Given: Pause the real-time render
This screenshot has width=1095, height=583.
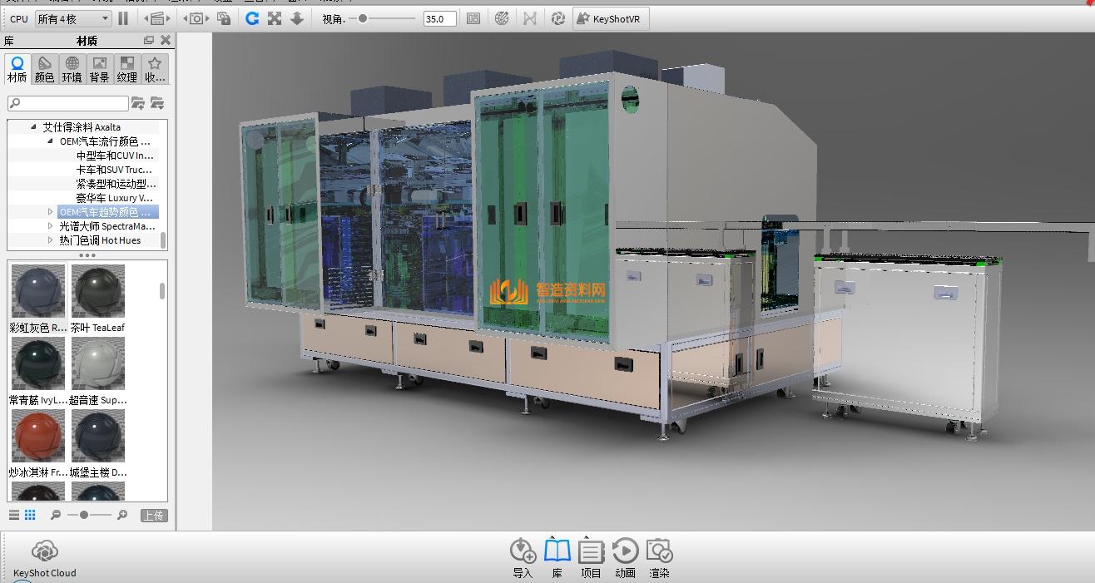Looking at the screenshot, I should 123,18.
